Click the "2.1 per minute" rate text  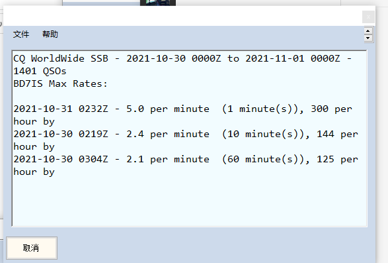point(168,159)
